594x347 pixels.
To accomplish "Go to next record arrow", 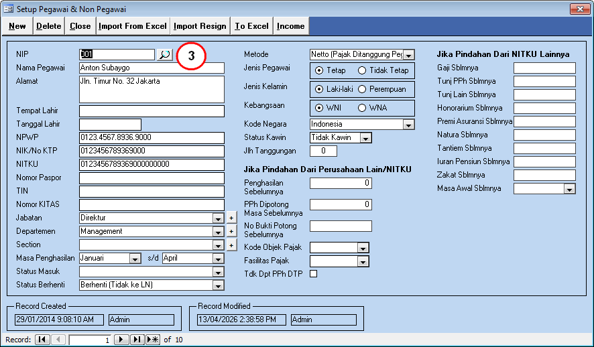I will pyautogui.click(x=121, y=340).
